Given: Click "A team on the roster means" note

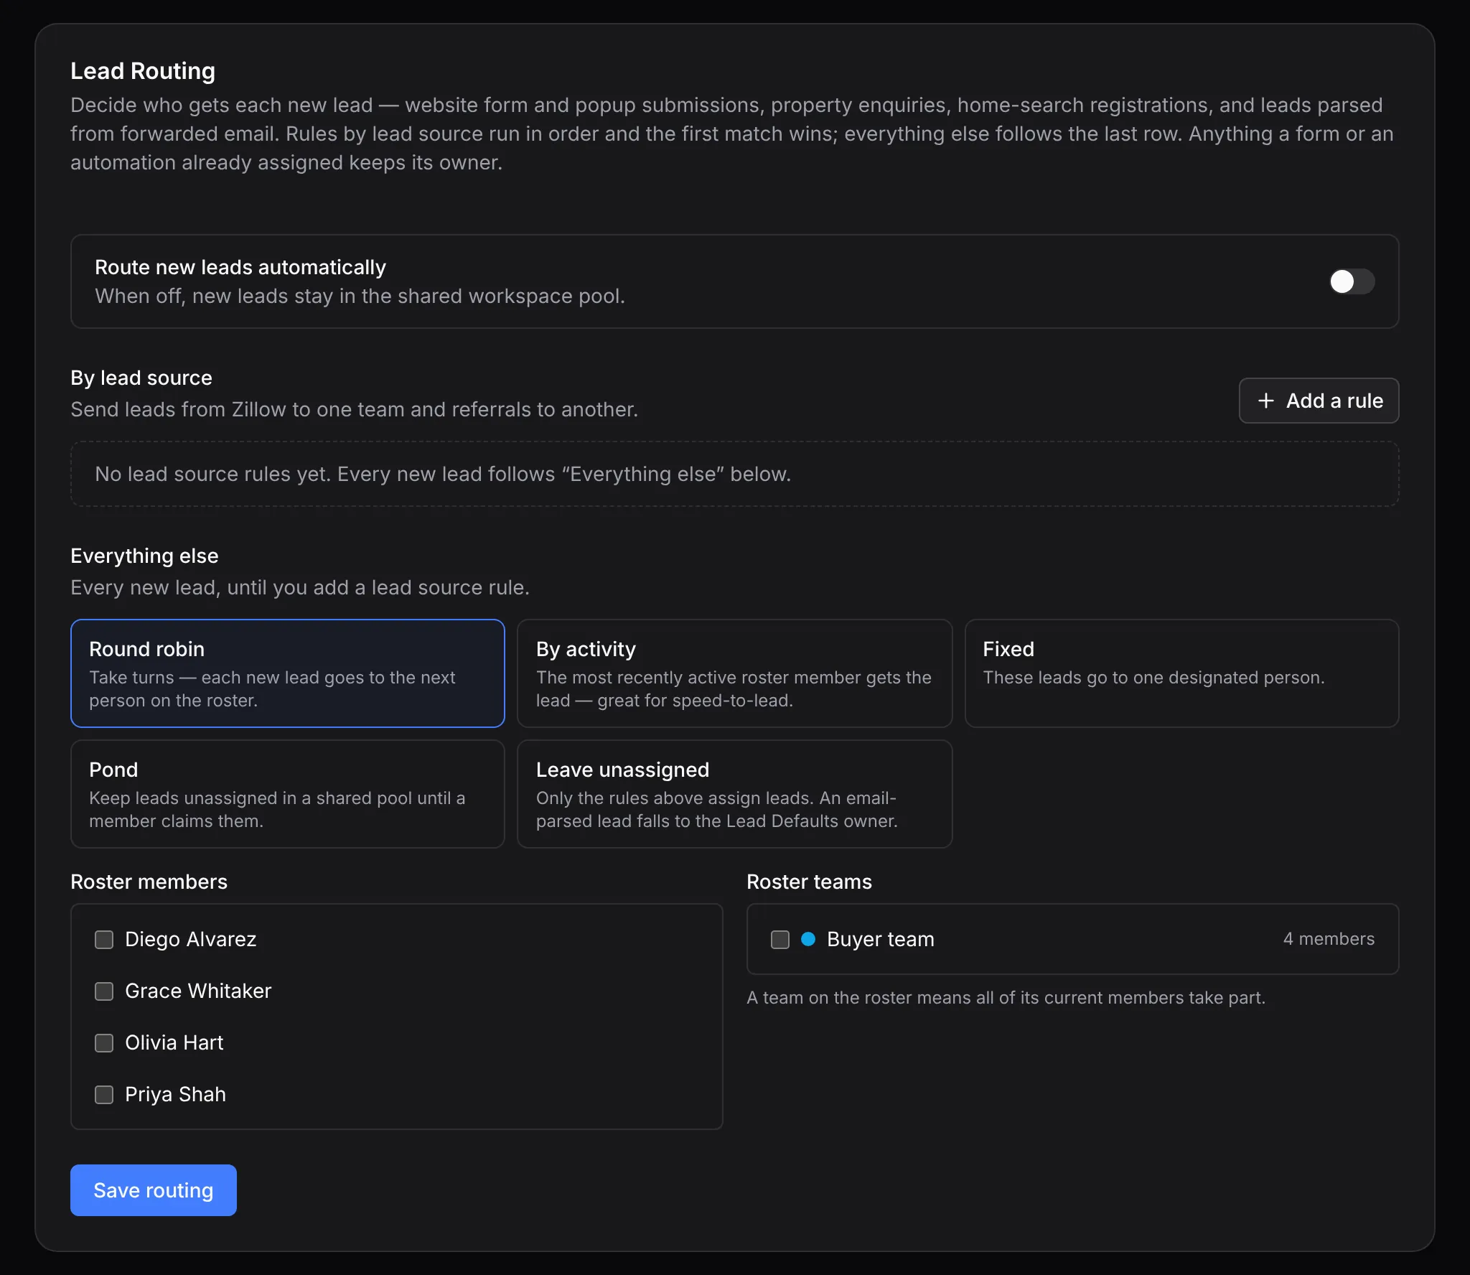Looking at the screenshot, I should click(1006, 998).
